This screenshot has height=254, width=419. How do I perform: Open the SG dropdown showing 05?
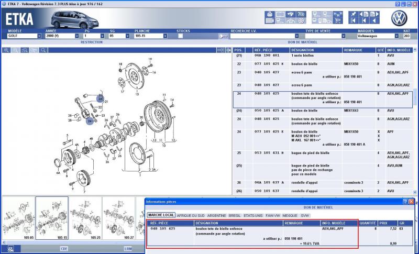click(127, 36)
